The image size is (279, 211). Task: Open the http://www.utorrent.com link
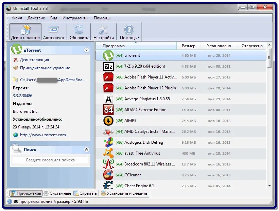click(43, 135)
